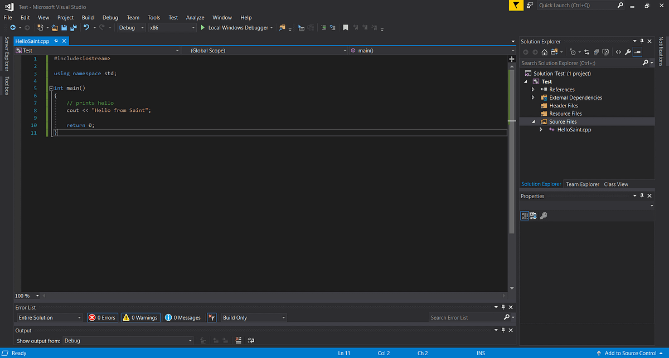
Task: Open the Build menu
Action: coord(88,17)
